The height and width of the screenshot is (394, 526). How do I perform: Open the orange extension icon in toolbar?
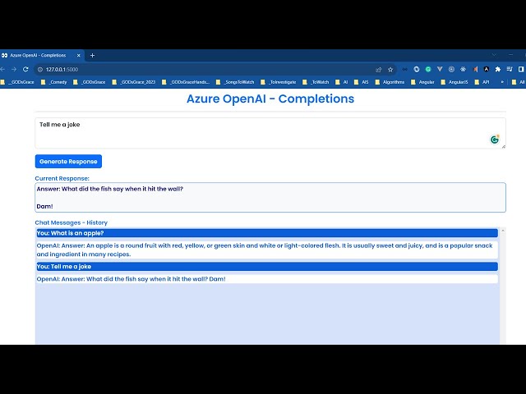[475, 69]
